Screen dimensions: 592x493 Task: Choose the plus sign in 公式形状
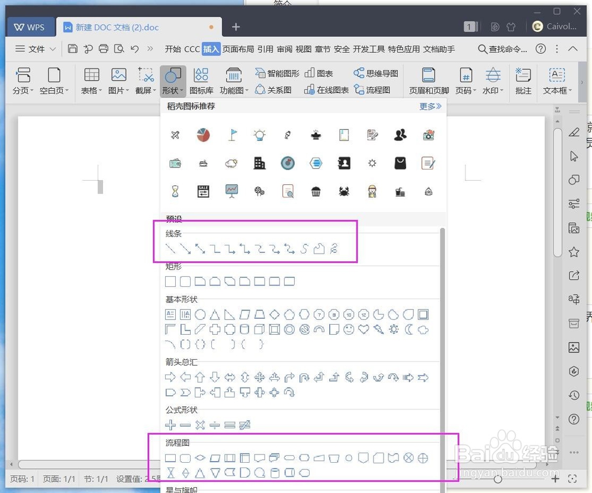coord(170,425)
